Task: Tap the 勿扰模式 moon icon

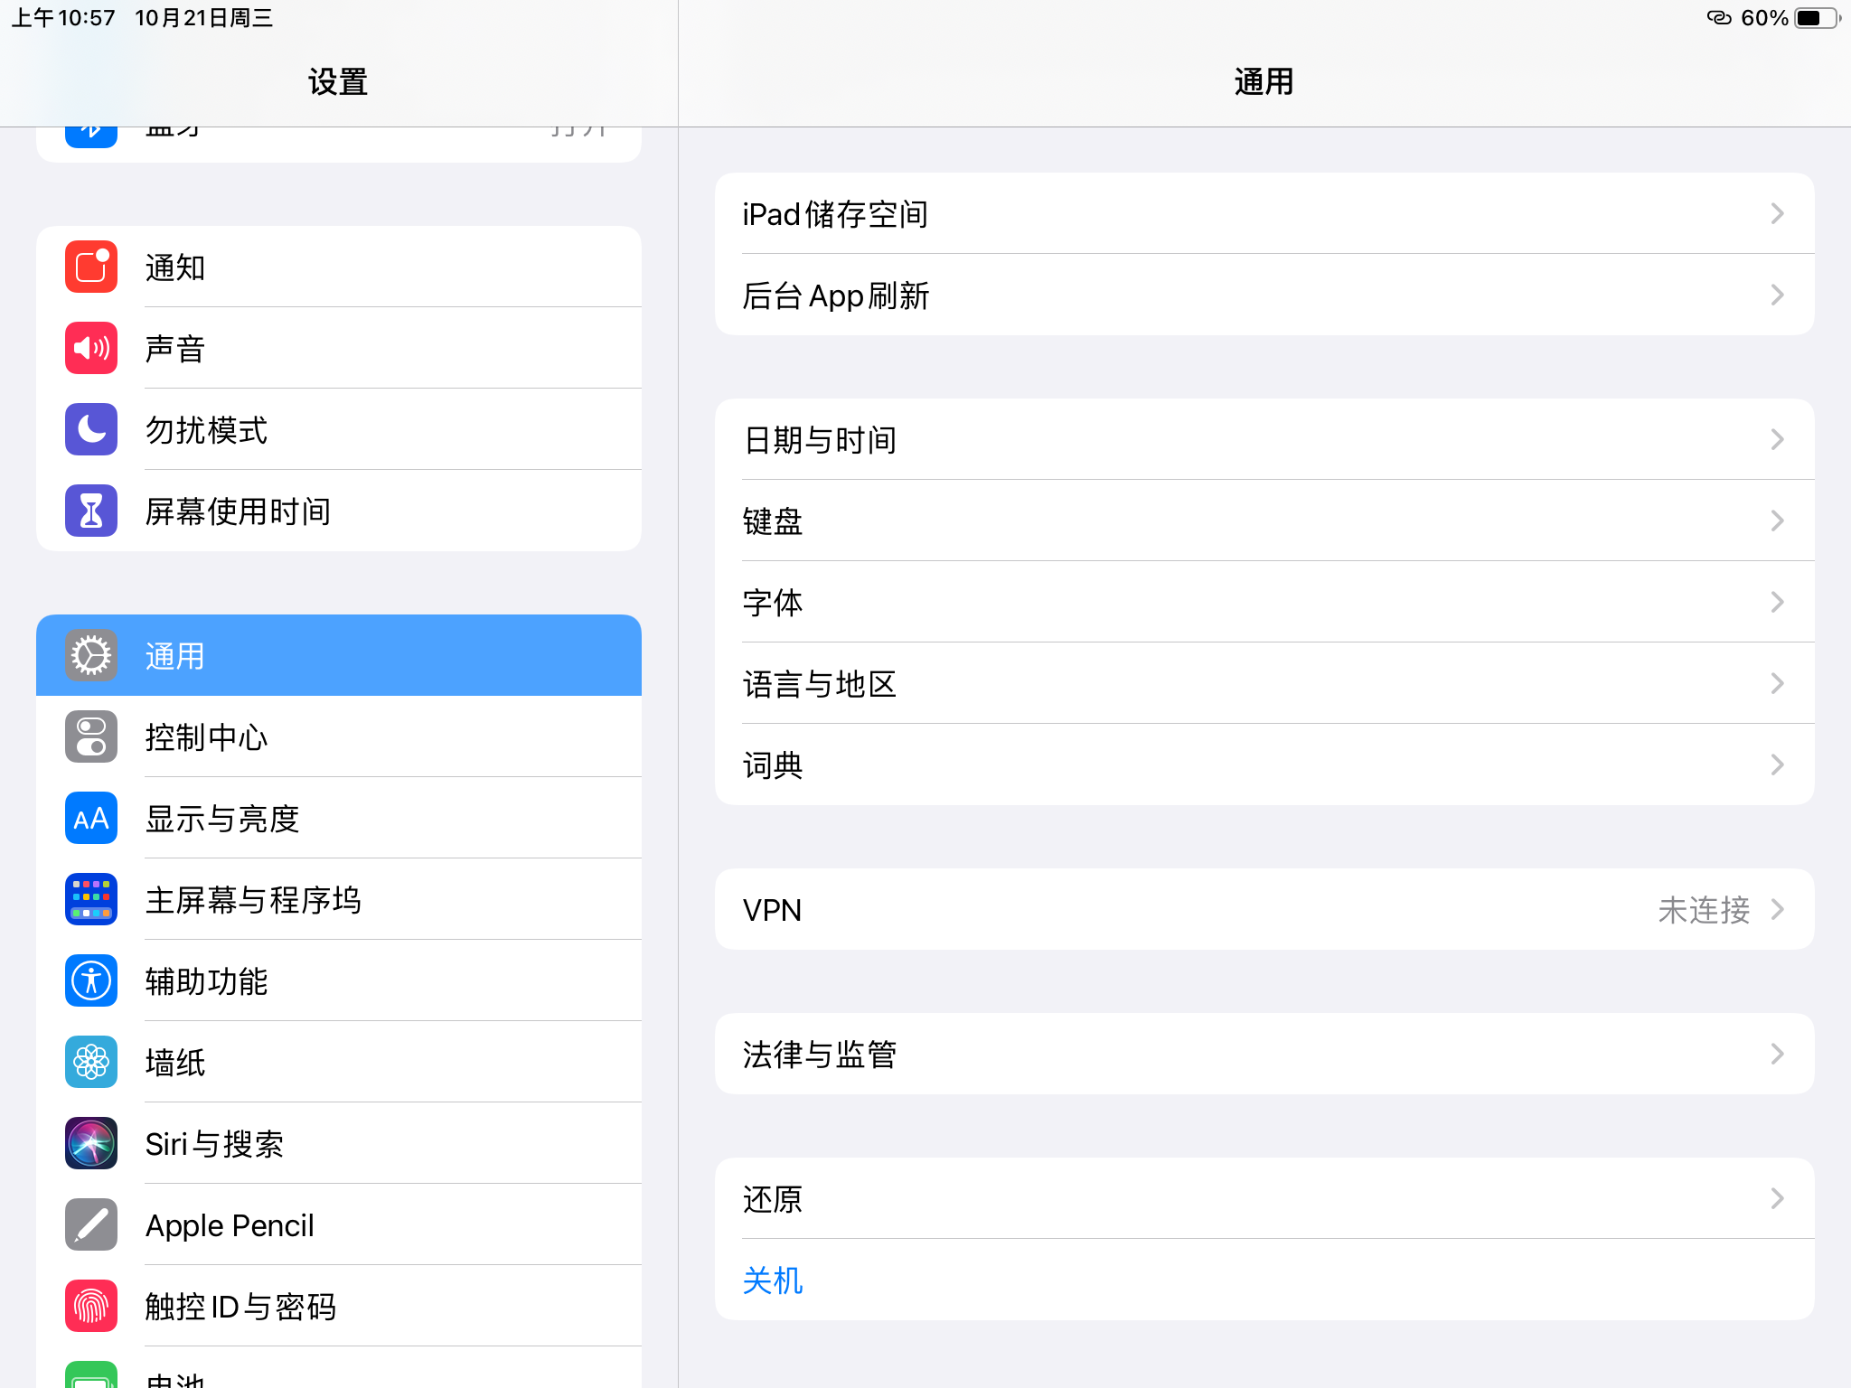Action: [91, 429]
